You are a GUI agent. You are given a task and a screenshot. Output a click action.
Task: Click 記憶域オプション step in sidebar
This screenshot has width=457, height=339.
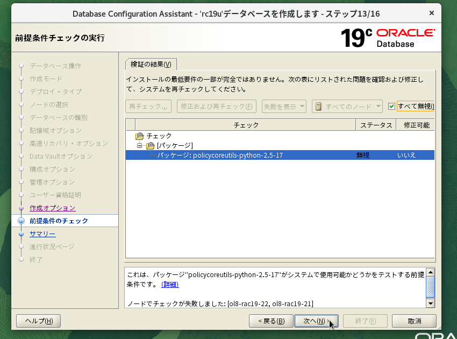click(56, 130)
